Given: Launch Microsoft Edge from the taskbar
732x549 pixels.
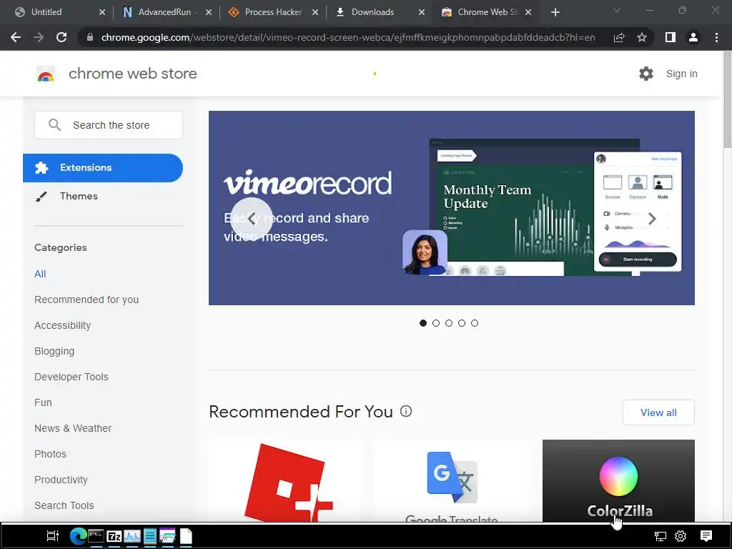Looking at the screenshot, I should [x=78, y=536].
